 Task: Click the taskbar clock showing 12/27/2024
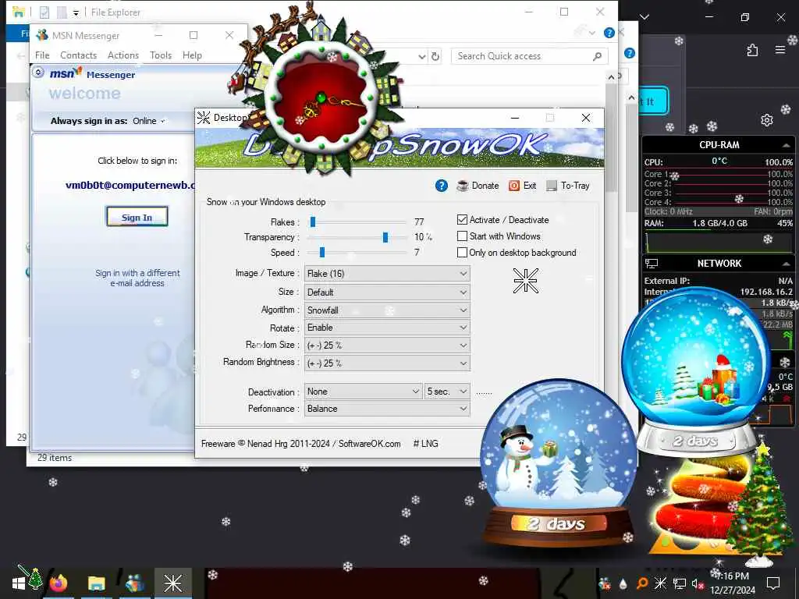pos(733,583)
